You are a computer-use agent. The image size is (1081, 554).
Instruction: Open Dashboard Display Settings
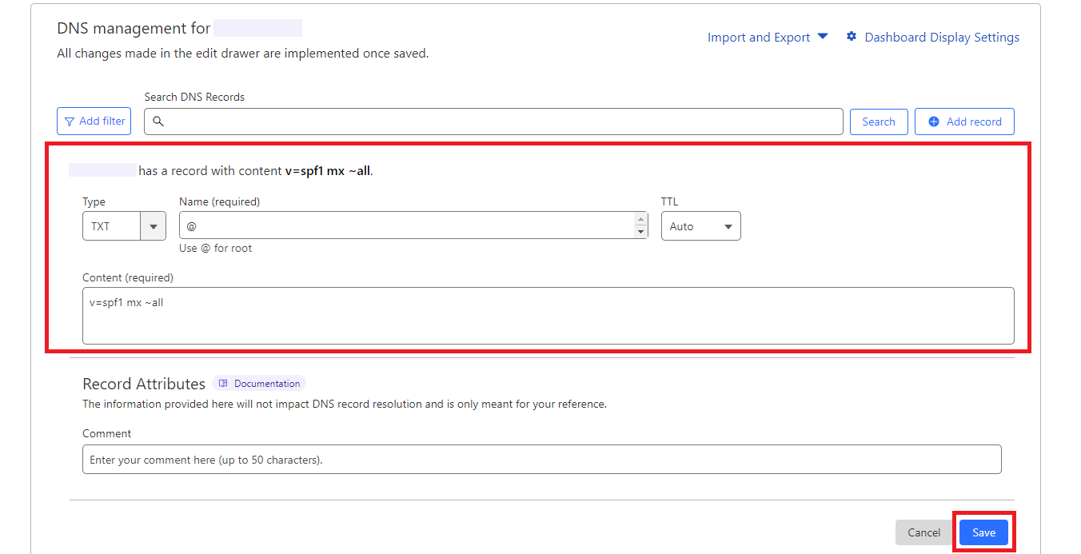coord(941,38)
